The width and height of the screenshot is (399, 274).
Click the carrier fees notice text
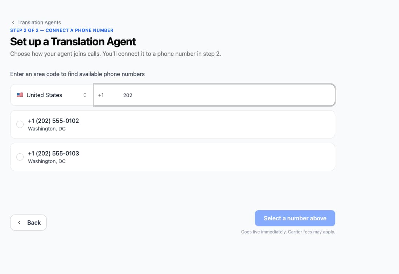[288, 232]
